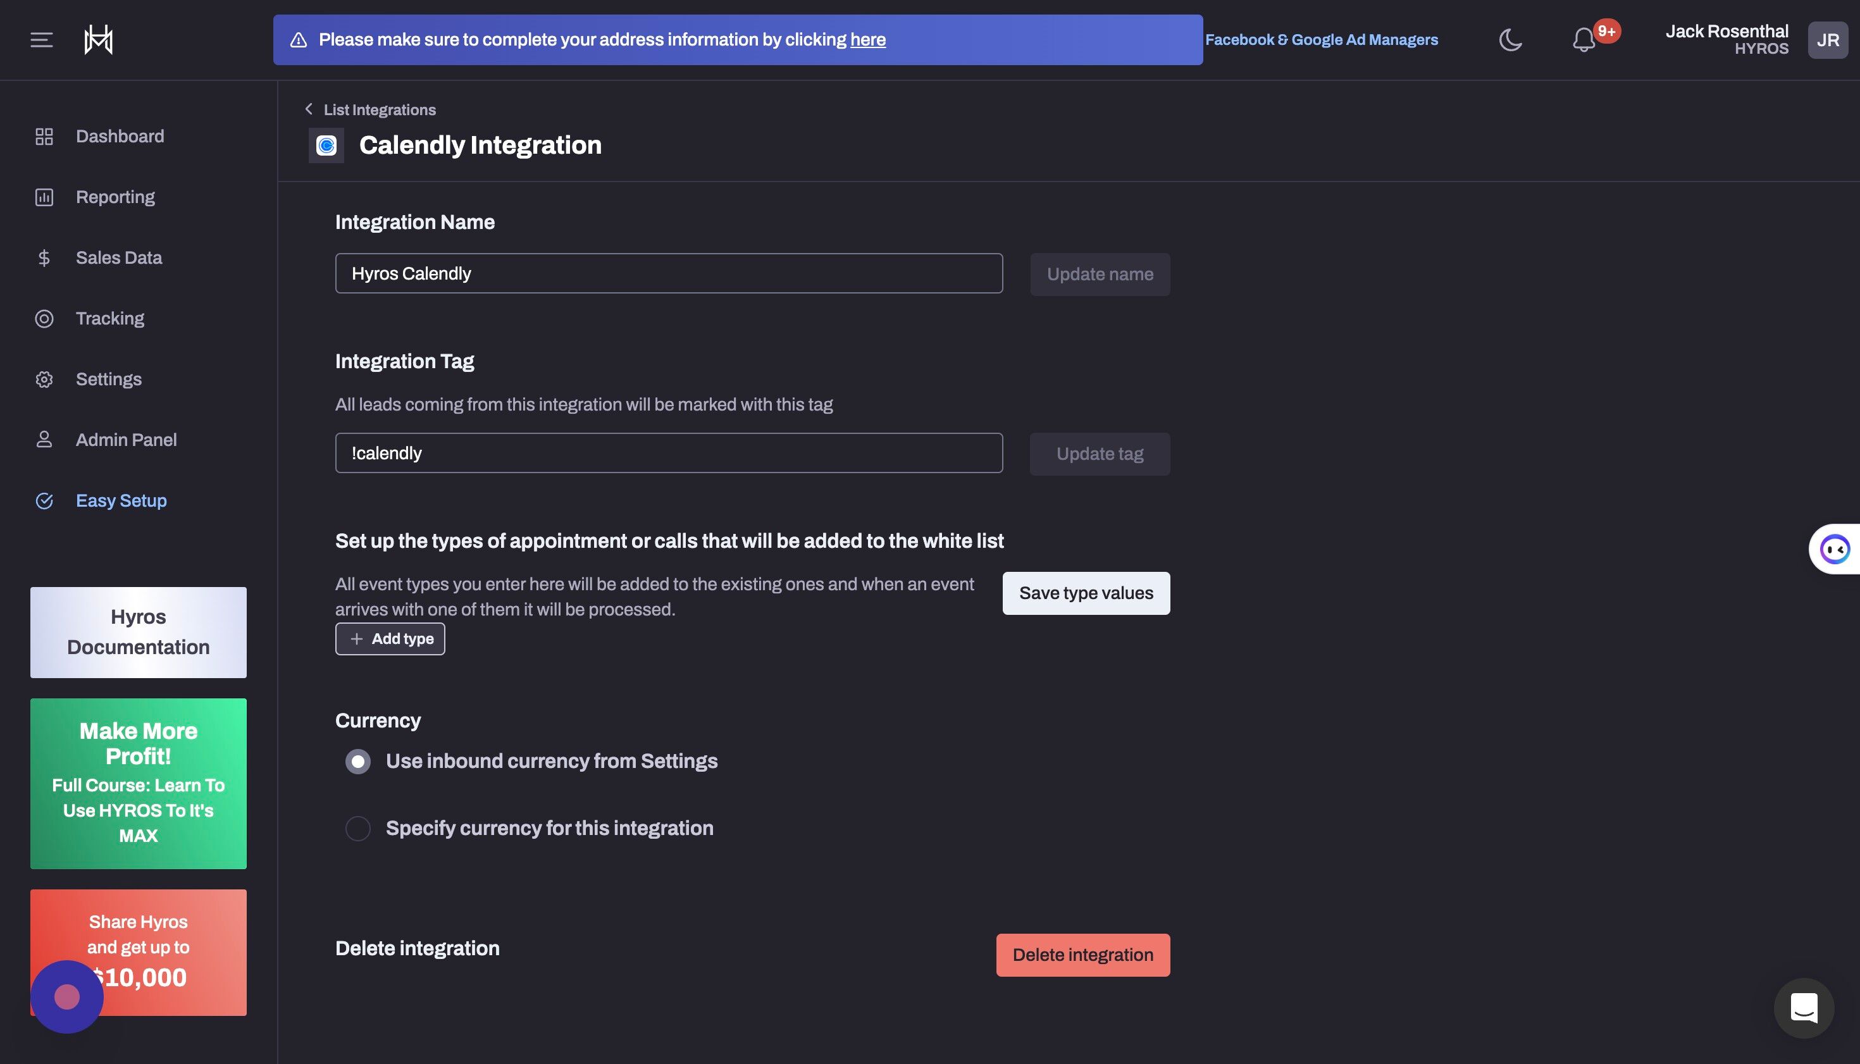The image size is (1860, 1064).
Task: Follow the 'here' address link
Action: pyautogui.click(x=867, y=40)
